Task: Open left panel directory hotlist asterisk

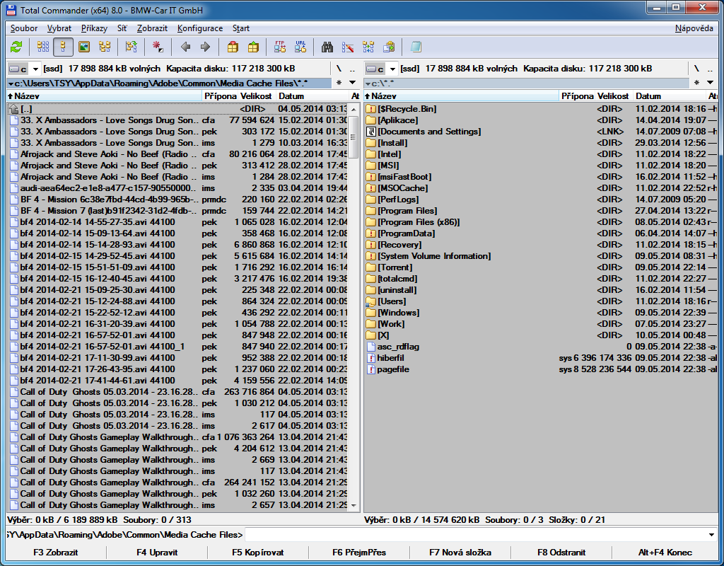Action: tap(339, 83)
